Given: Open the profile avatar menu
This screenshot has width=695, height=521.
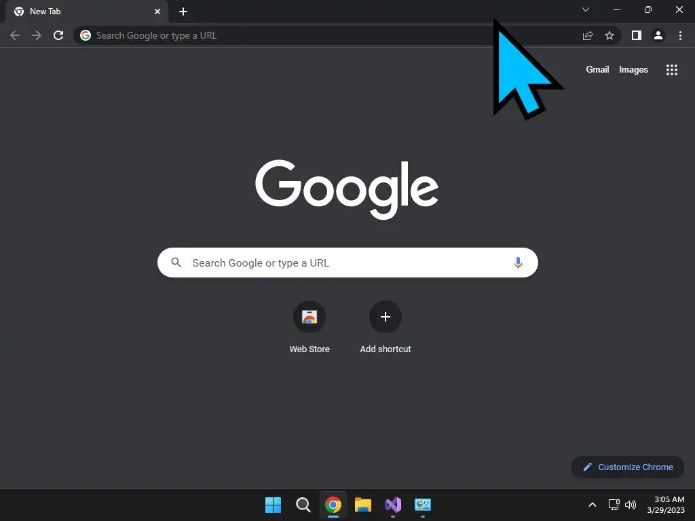Looking at the screenshot, I should click(658, 35).
